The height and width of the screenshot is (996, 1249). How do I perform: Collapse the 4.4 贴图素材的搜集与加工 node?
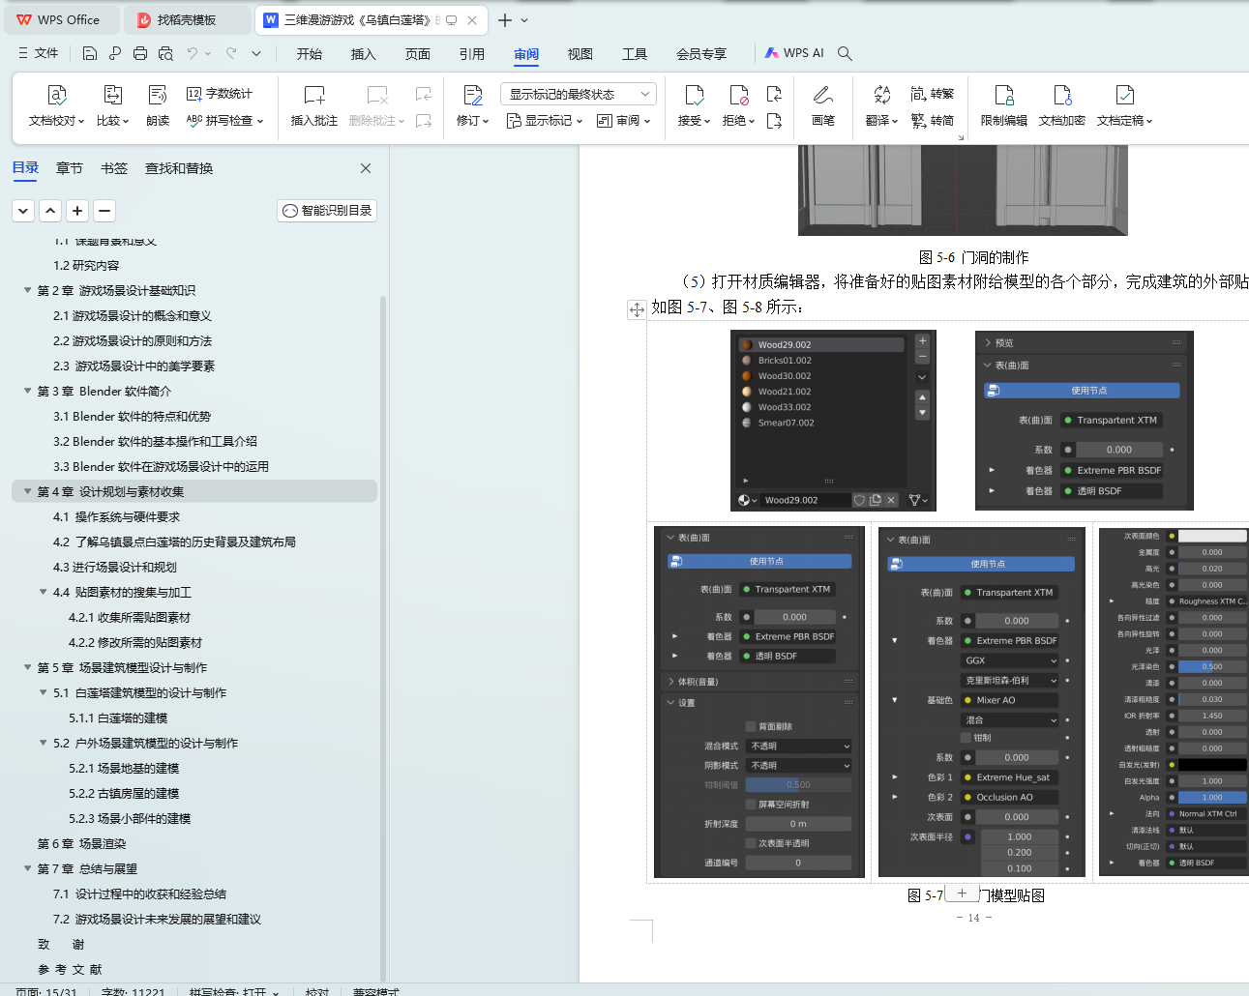43,592
